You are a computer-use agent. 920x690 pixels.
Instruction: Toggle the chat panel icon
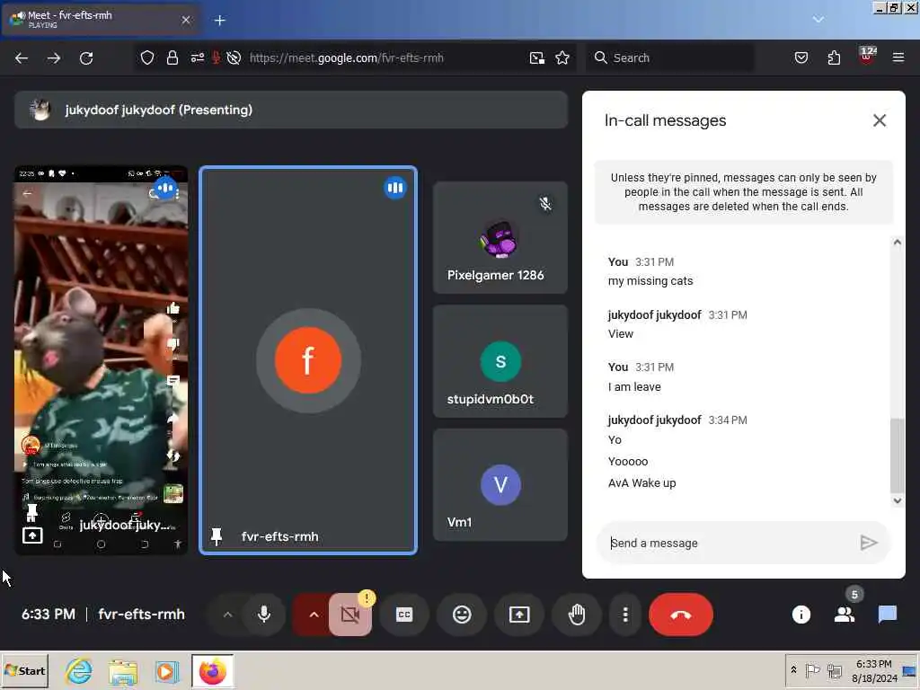click(888, 615)
